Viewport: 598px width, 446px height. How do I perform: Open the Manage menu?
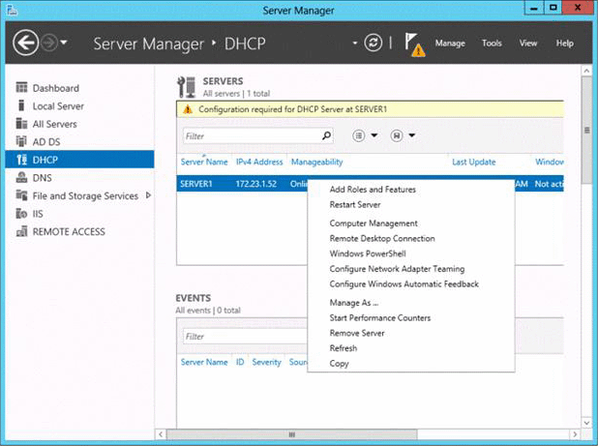click(450, 44)
